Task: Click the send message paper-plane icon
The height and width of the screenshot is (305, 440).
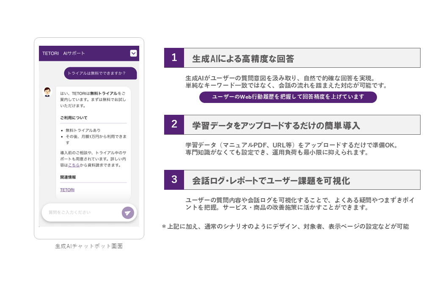Action: coord(128,213)
